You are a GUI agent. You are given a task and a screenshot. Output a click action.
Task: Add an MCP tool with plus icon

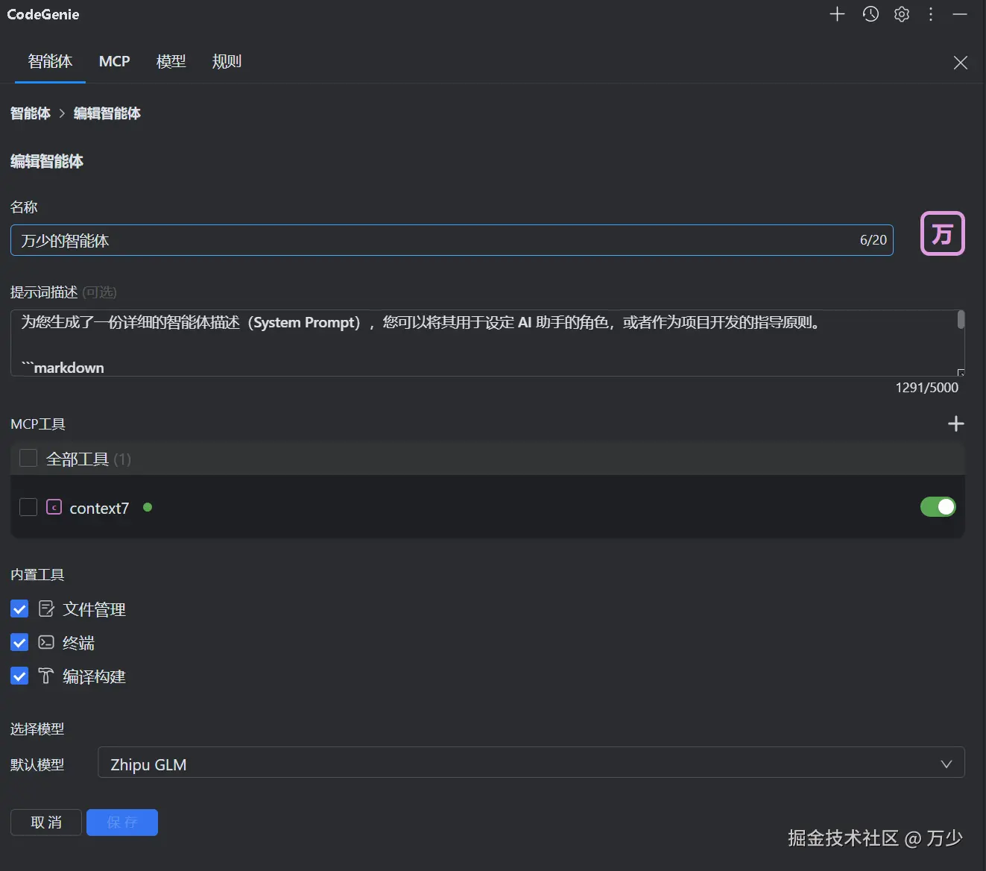956,424
